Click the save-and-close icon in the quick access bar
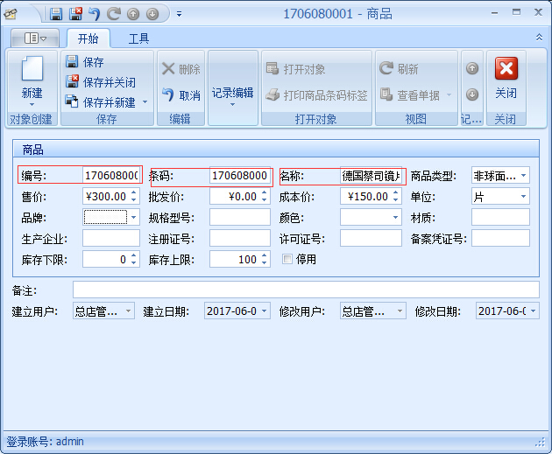 pos(75,14)
